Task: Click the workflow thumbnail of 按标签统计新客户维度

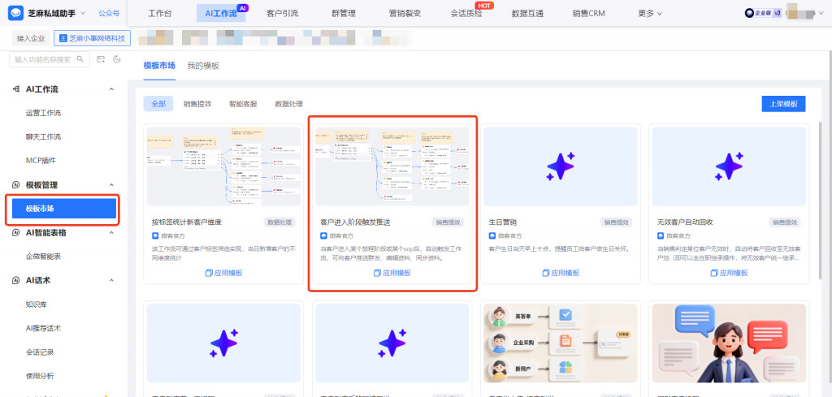Action: (x=224, y=166)
